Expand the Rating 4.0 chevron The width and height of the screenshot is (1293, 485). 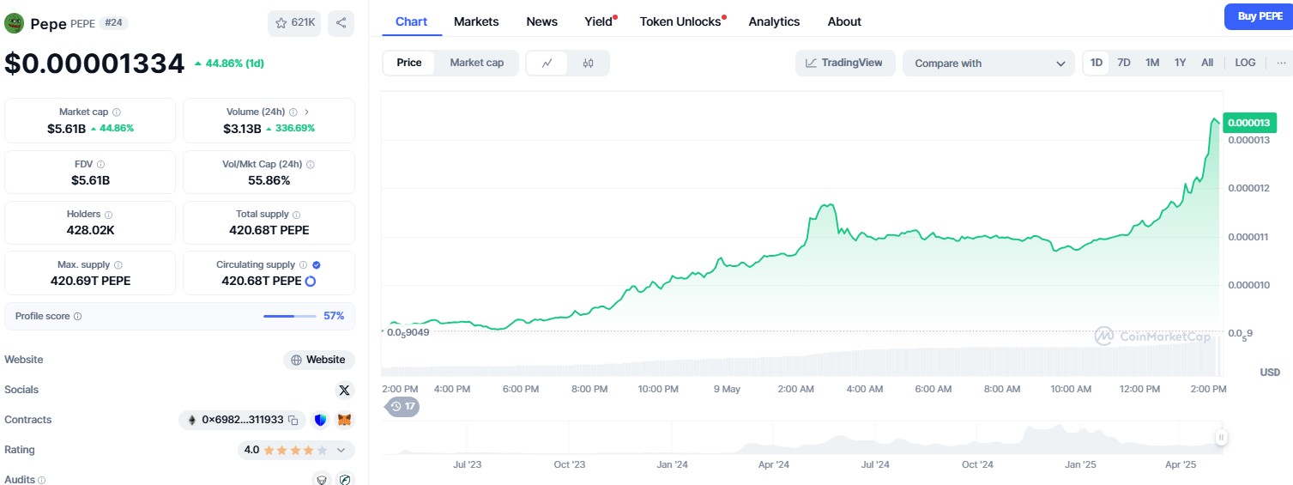click(x=341, y=450)
